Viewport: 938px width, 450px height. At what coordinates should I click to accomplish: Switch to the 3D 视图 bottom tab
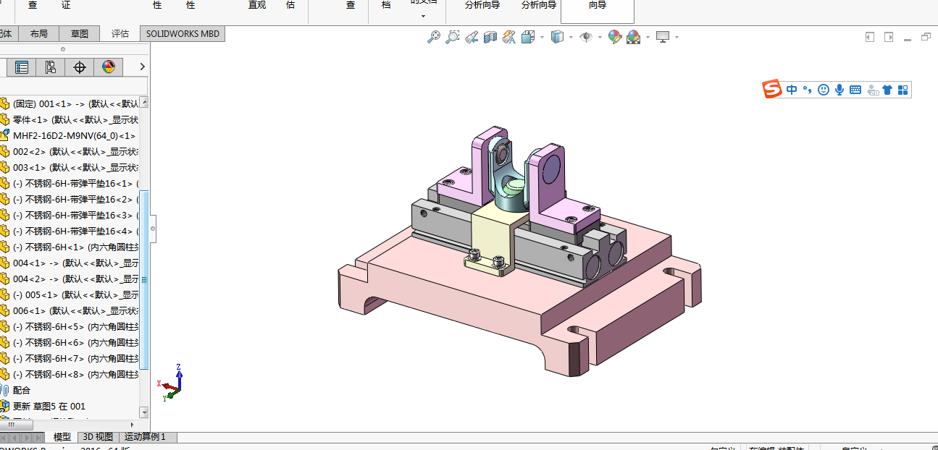click(x=98, y=437)
